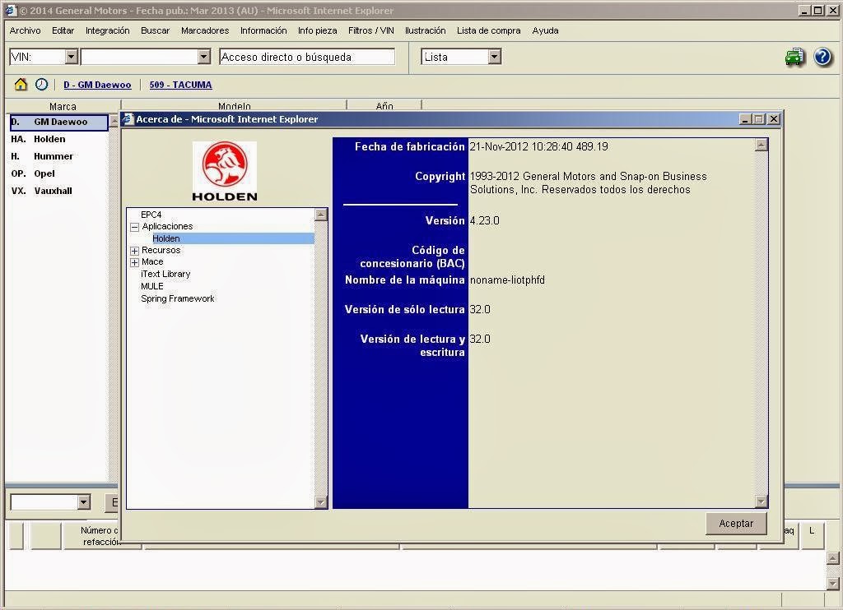Click the Número de refacción column header
Screen dimensions: 843x610
click(x=100, y=536)
